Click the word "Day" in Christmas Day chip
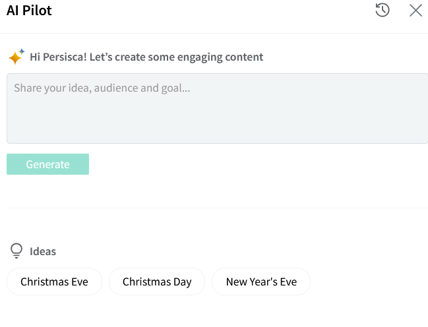The height and width of the screenshot is (327, 428). coord(180,282)
